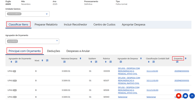Open DFL001 Pessoal Ativo Civil link
This screenshot has width=195, height=100.
[x=129, y=71]
